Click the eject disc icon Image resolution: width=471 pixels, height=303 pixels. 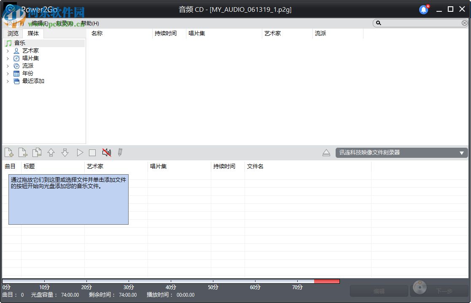pos(326,152)
